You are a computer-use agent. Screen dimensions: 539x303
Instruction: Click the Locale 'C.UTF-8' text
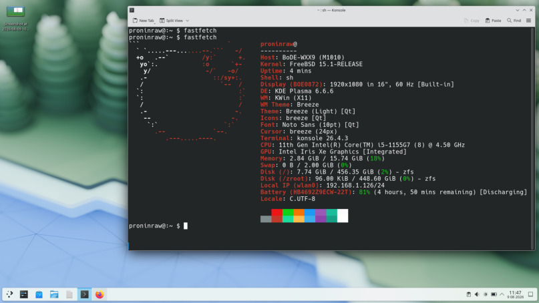coord(302,199)
